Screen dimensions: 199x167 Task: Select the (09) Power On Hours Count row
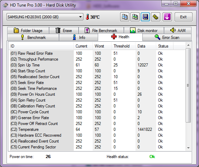97,94
